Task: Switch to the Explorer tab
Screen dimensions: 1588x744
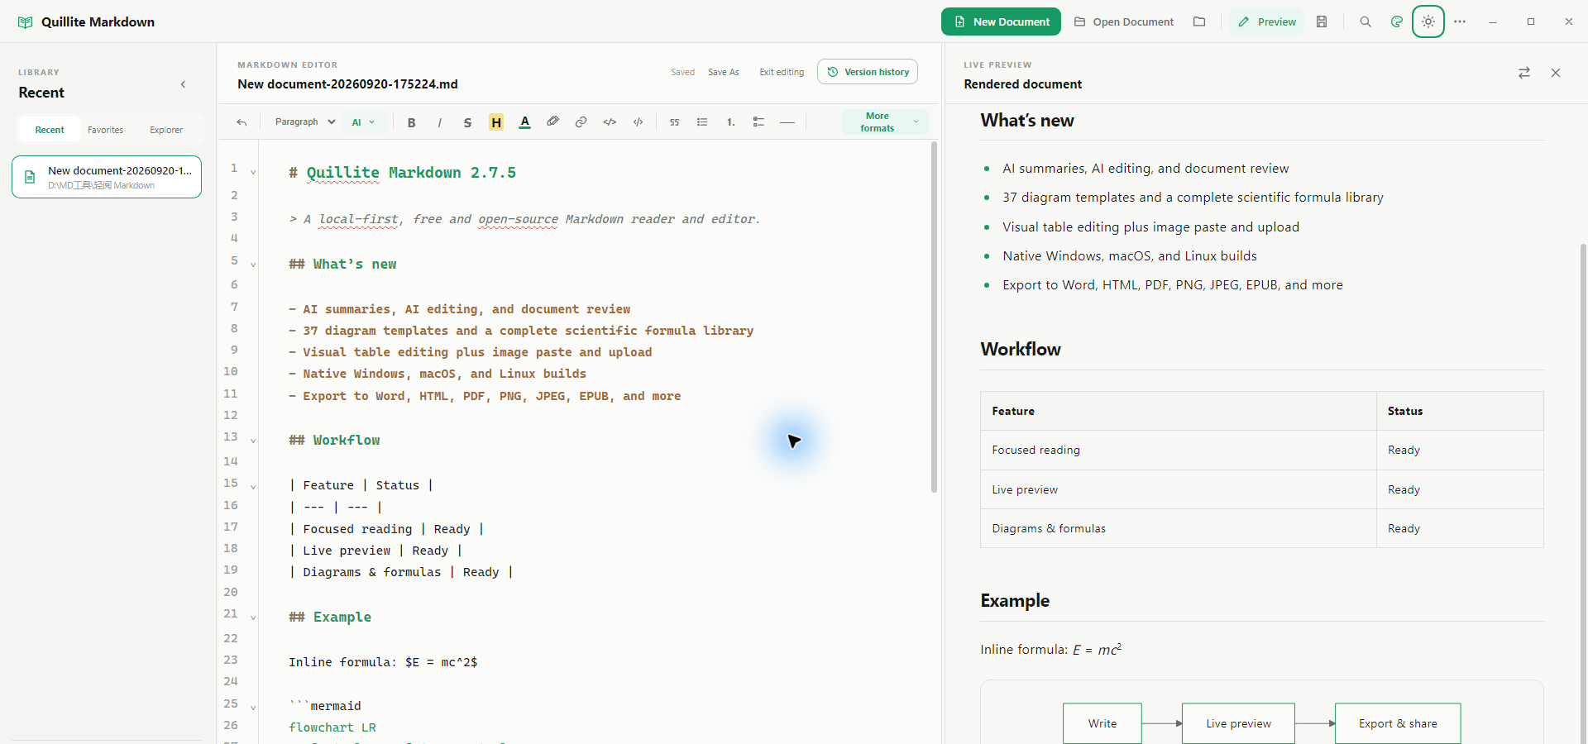Action: pos(166,130)
